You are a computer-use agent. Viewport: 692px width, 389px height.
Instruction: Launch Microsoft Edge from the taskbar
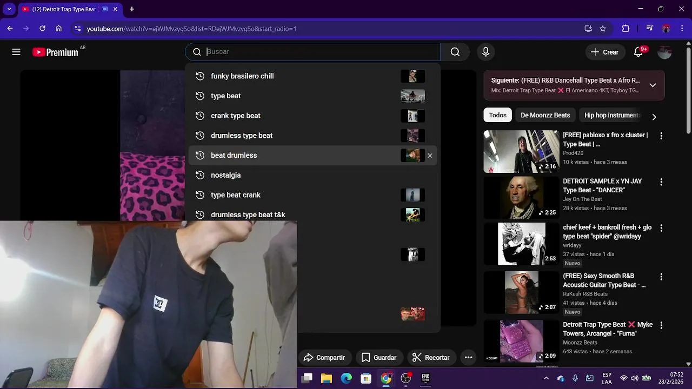(x=347, y=378)
